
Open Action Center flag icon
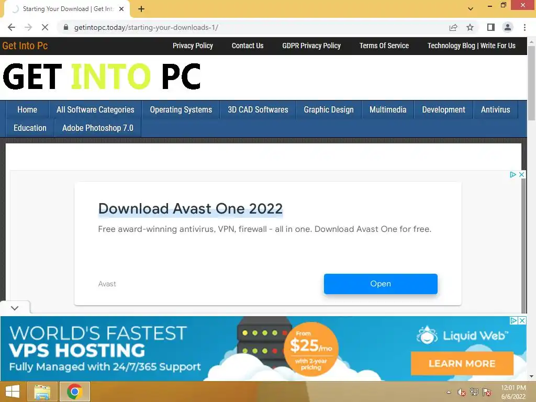[487, 392]
